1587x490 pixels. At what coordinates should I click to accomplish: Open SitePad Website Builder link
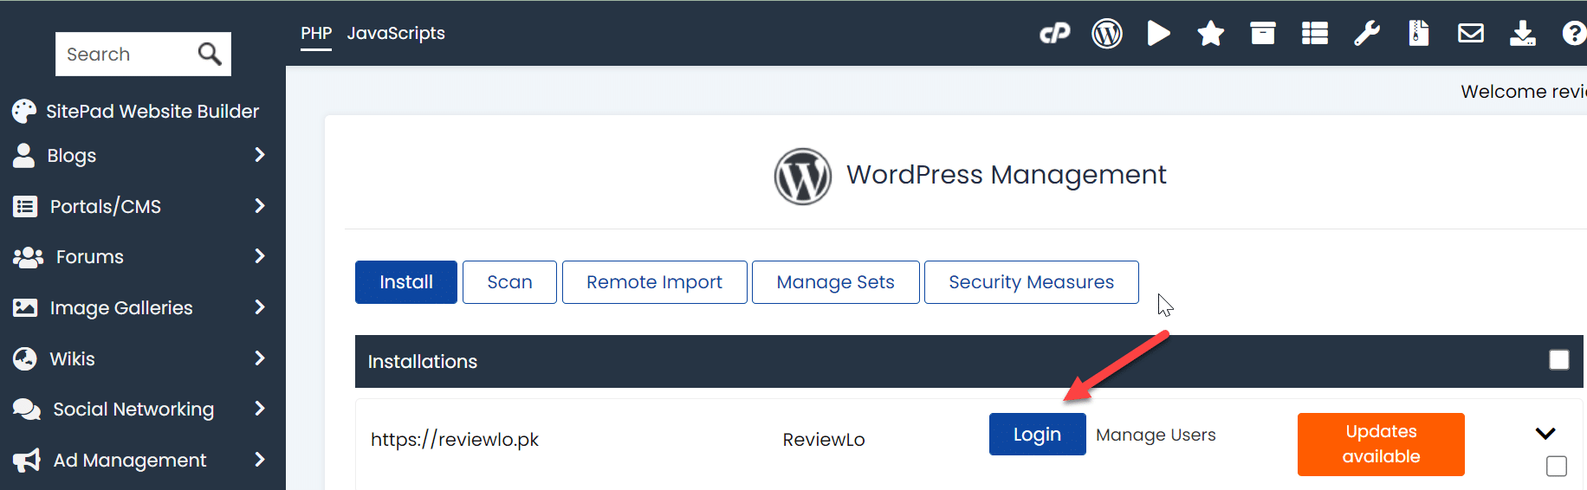(x=152, y=112)
